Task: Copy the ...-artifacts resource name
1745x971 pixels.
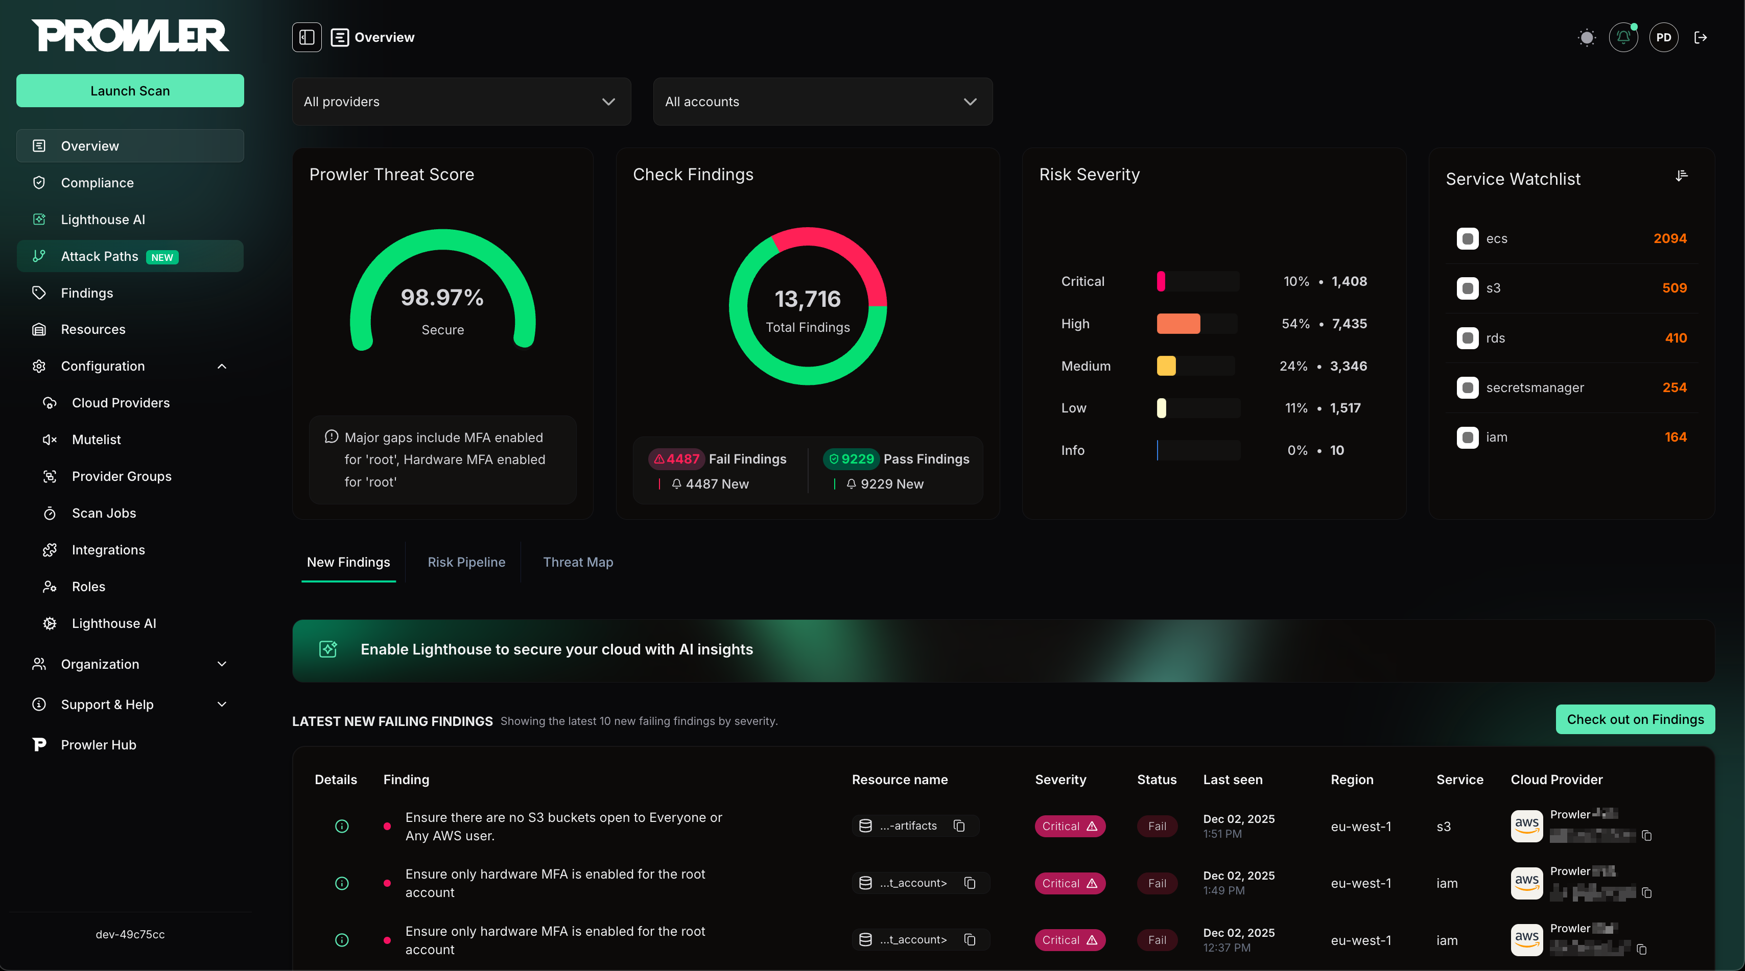Action: coord(958,826)
